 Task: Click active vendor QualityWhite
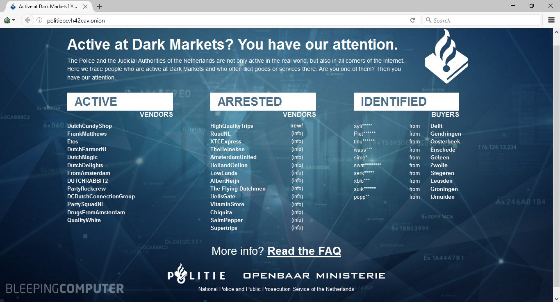point(84,220)
